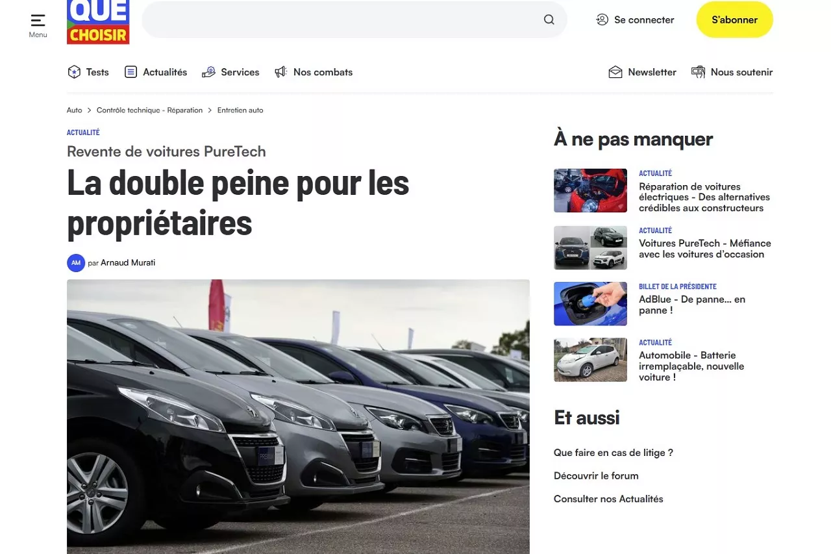The width and height of the screenshot is (831, 554).
Task: Go to Auto breadcrumb
Action: [75, 110]
